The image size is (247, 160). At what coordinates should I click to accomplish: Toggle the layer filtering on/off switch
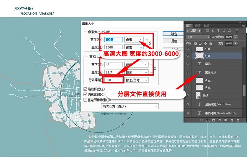pyautogui.click(x=237, y=31)
